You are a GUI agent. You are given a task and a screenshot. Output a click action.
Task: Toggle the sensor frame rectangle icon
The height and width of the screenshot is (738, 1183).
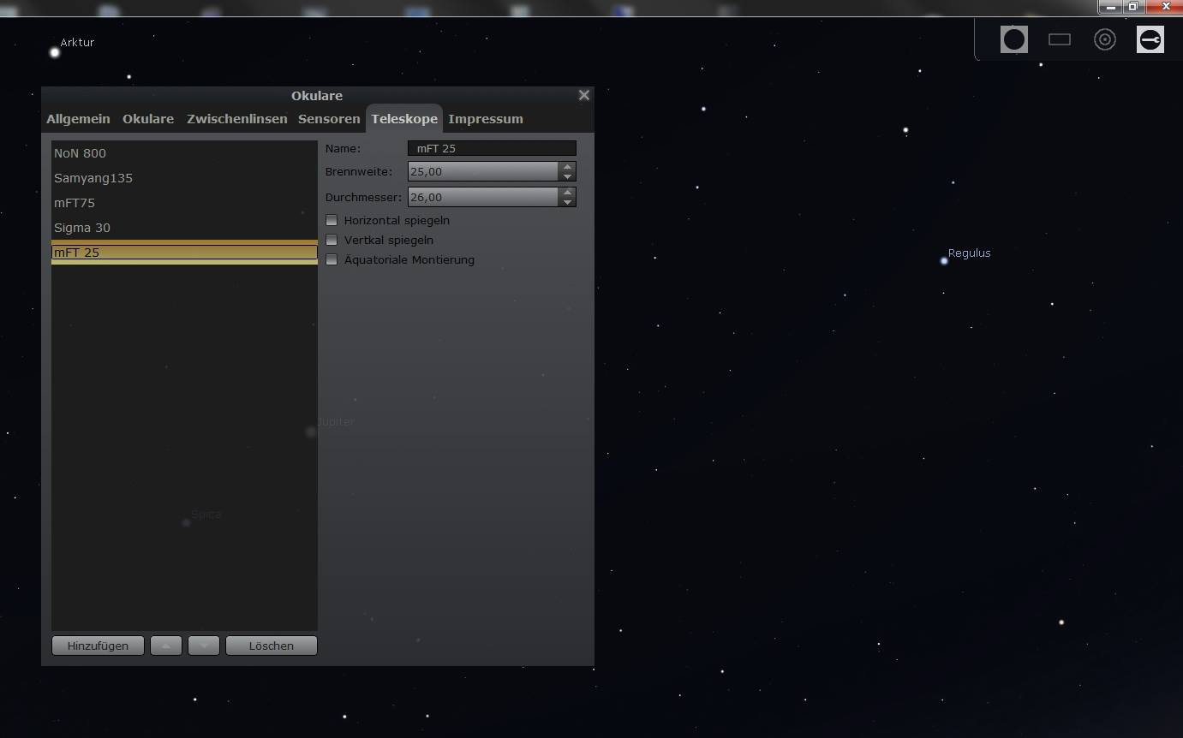(1060, 39)
